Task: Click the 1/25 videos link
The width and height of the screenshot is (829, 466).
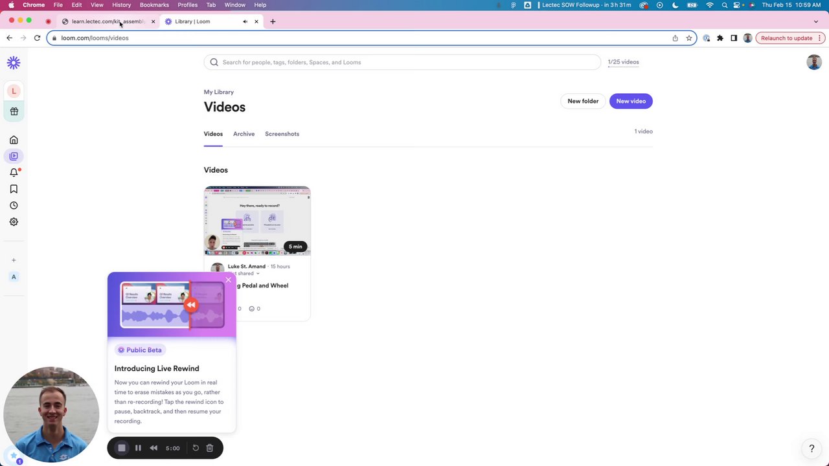Action: click(623, 62)
